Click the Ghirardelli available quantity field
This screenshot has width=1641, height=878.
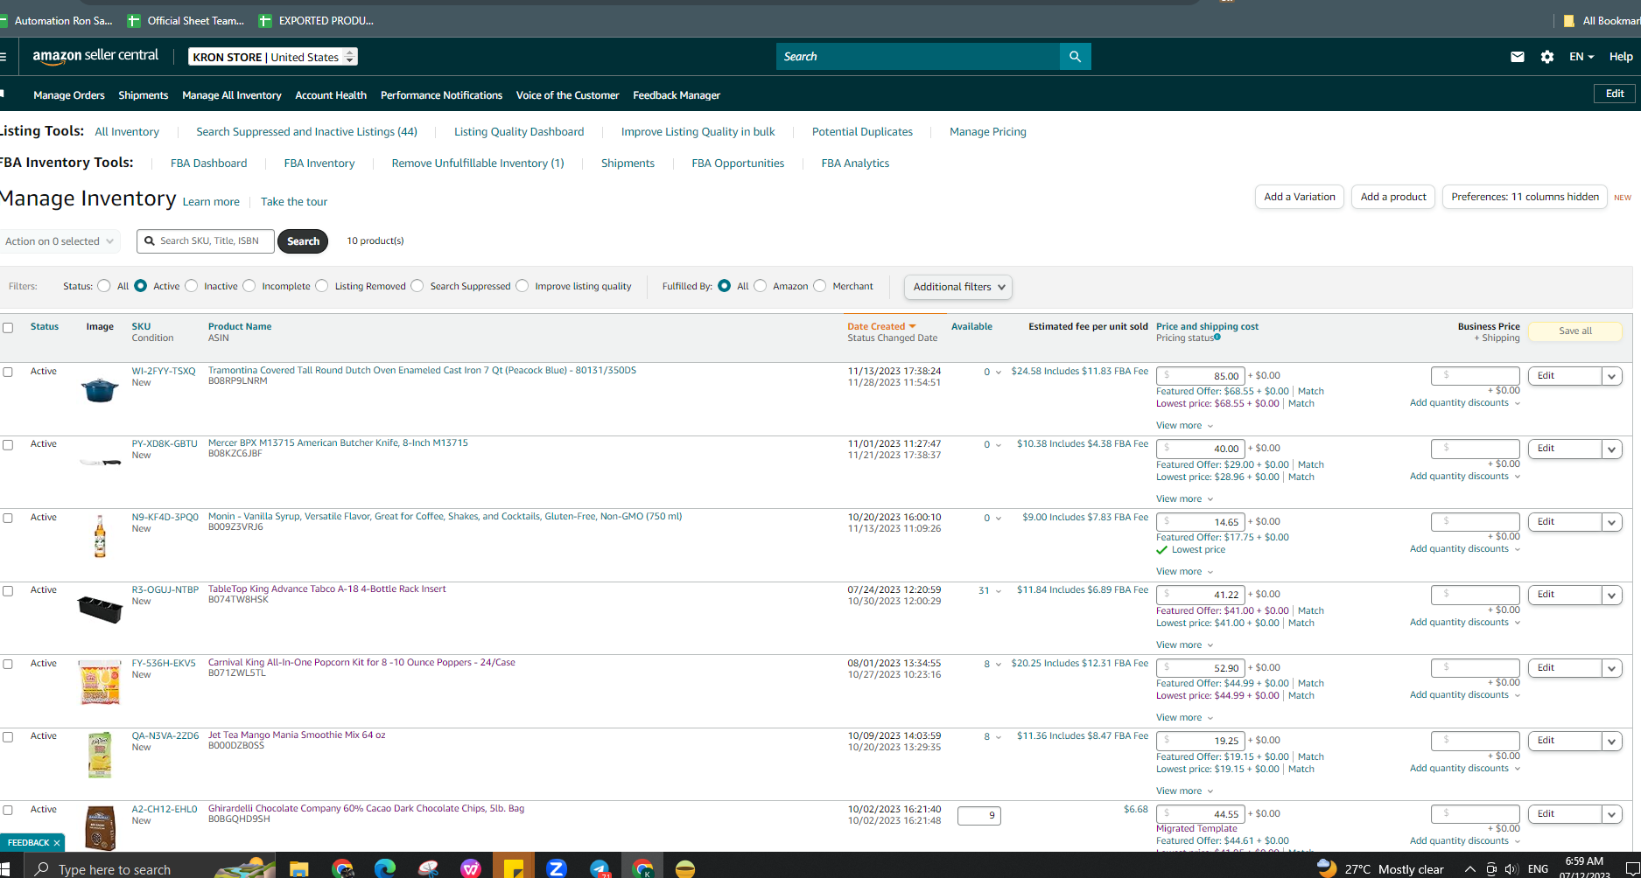click(978, 816)
